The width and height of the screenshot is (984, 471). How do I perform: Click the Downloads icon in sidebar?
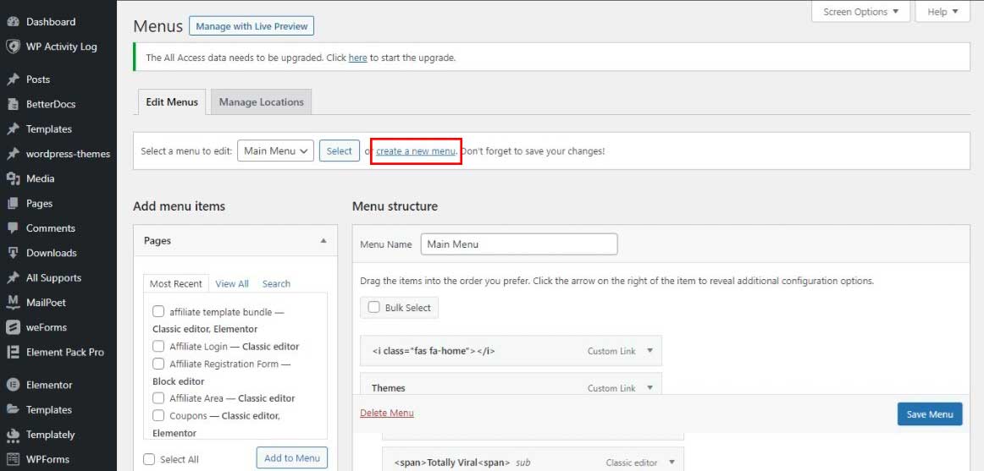tap(13, 253)
